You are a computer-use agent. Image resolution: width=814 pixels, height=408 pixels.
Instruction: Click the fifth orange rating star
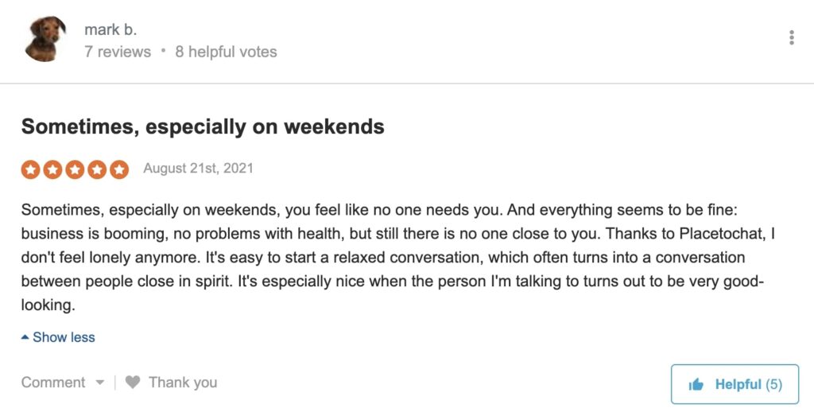[x=119, y=169]
